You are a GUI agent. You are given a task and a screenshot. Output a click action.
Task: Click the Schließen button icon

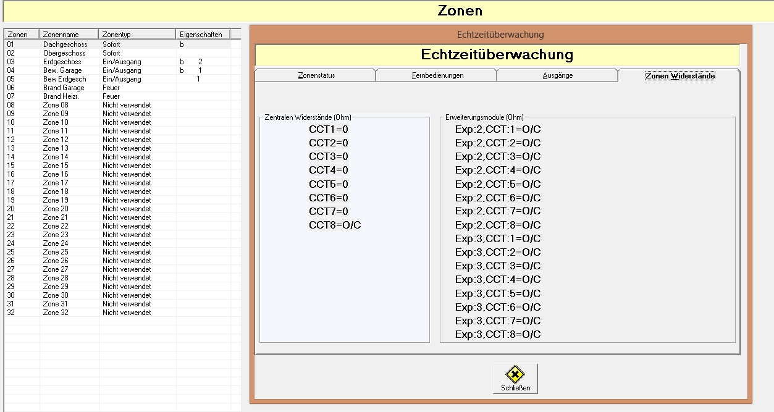click(515, 374)
